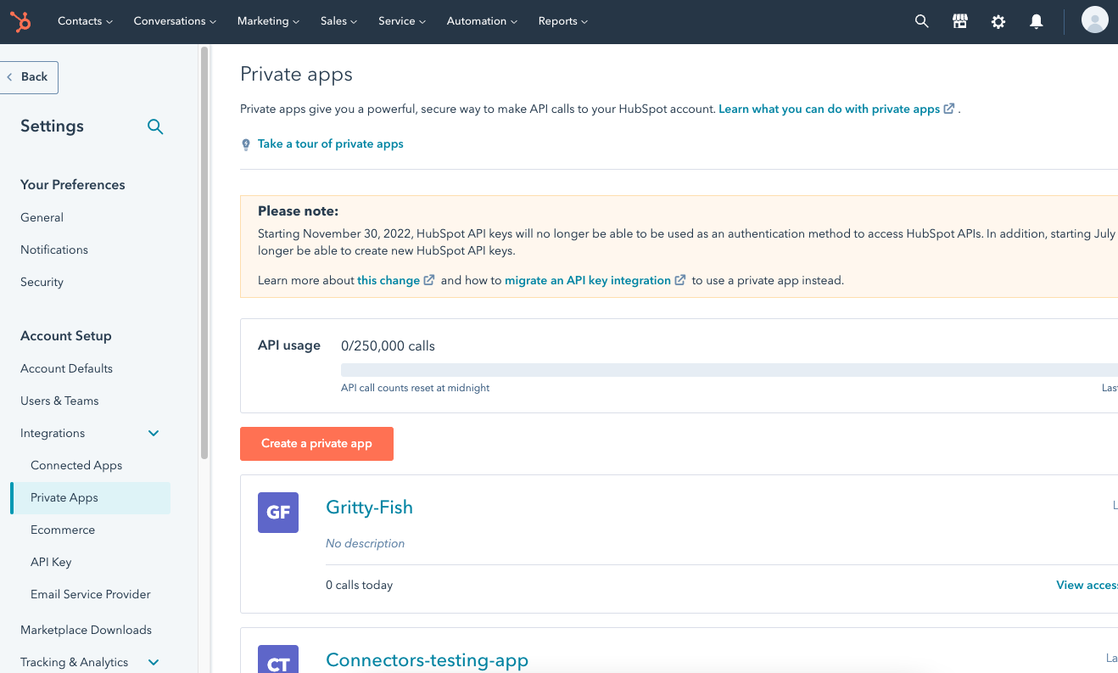Open Notifications settings

54,250
